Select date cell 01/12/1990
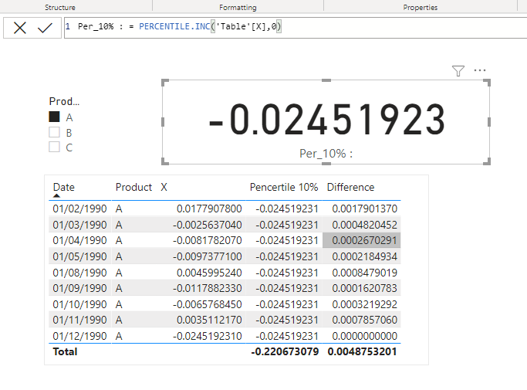The image size is (527, 390). 79,336
